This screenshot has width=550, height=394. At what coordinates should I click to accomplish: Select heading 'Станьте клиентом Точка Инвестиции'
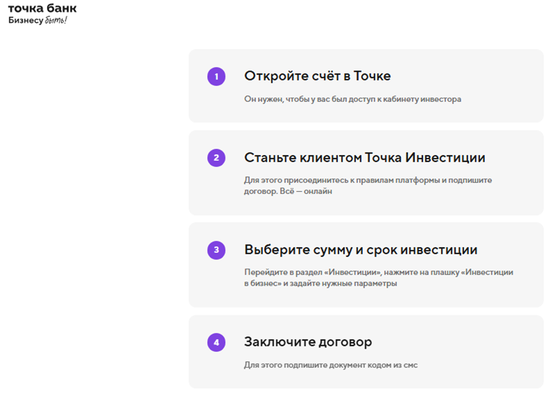point(365,158)
